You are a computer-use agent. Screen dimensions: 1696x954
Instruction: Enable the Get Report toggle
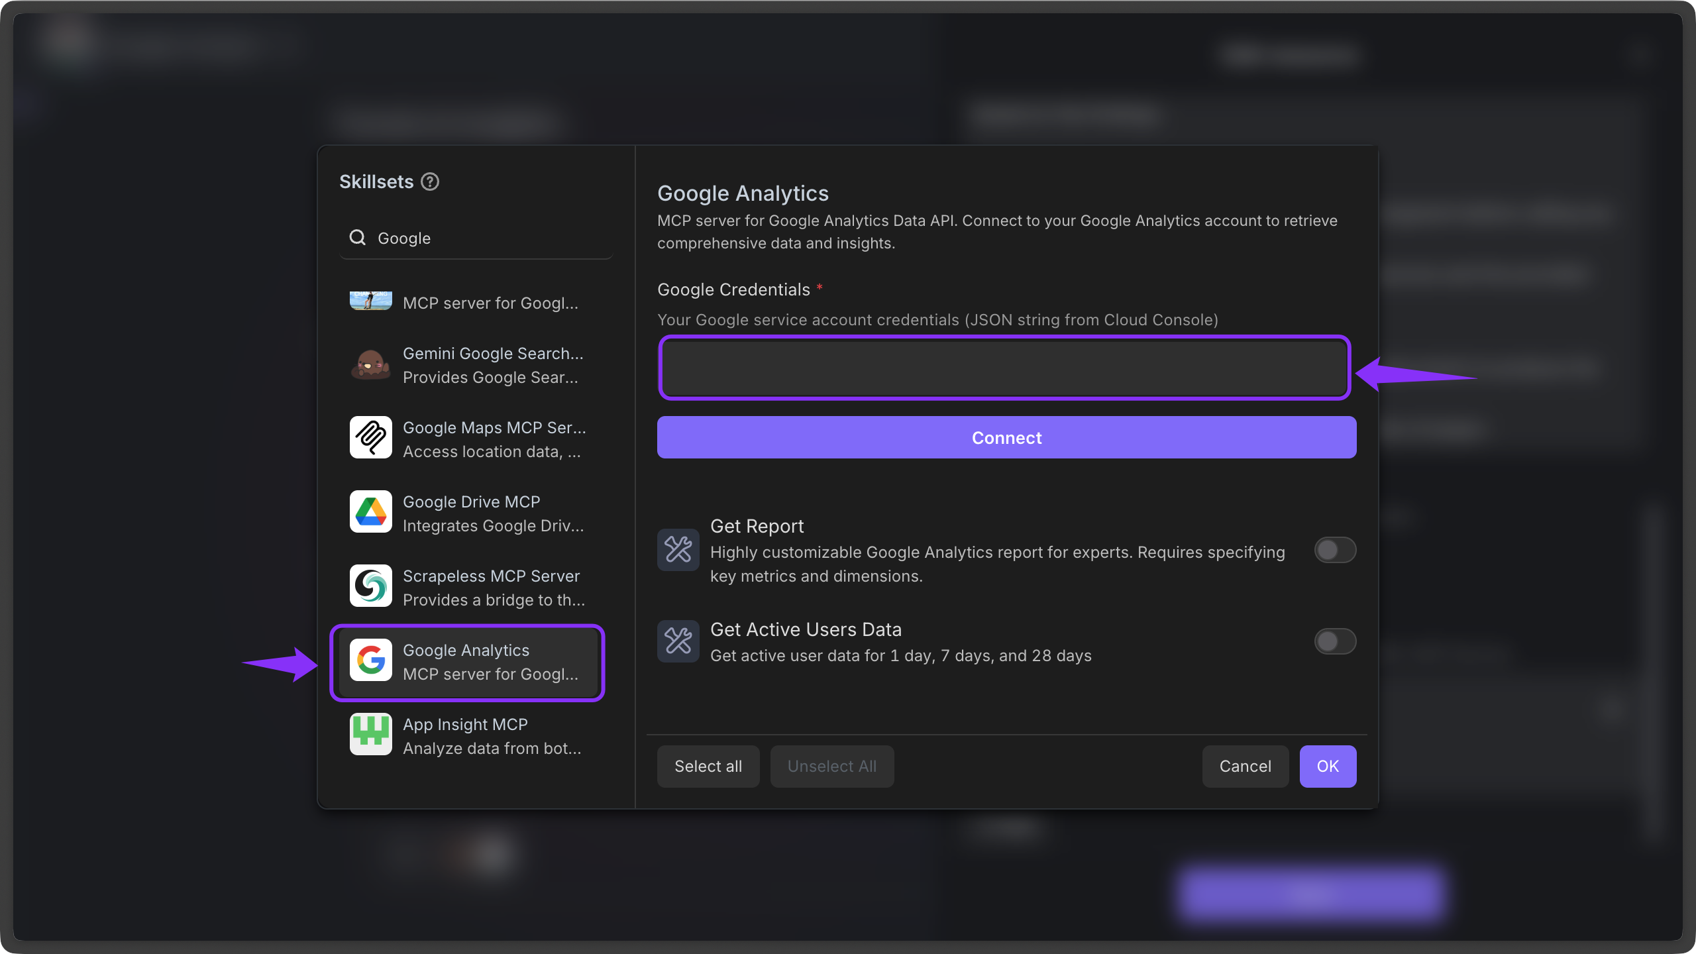1334,550
